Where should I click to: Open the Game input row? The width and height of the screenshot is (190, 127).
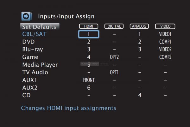[x=30, y=57]
